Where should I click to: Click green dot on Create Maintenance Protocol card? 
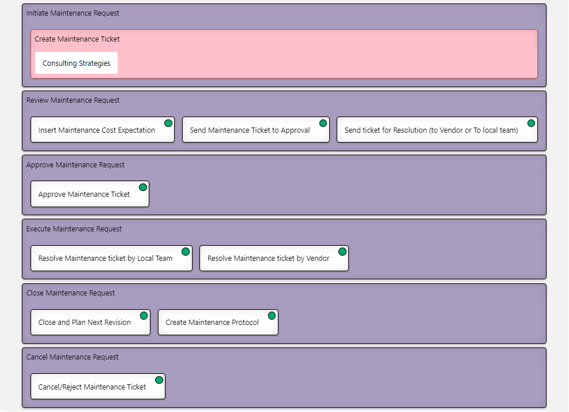point(272,316)
